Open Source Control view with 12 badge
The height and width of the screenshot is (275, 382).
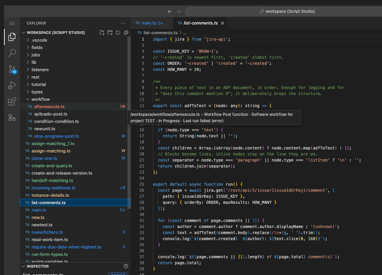coord(12,69)
